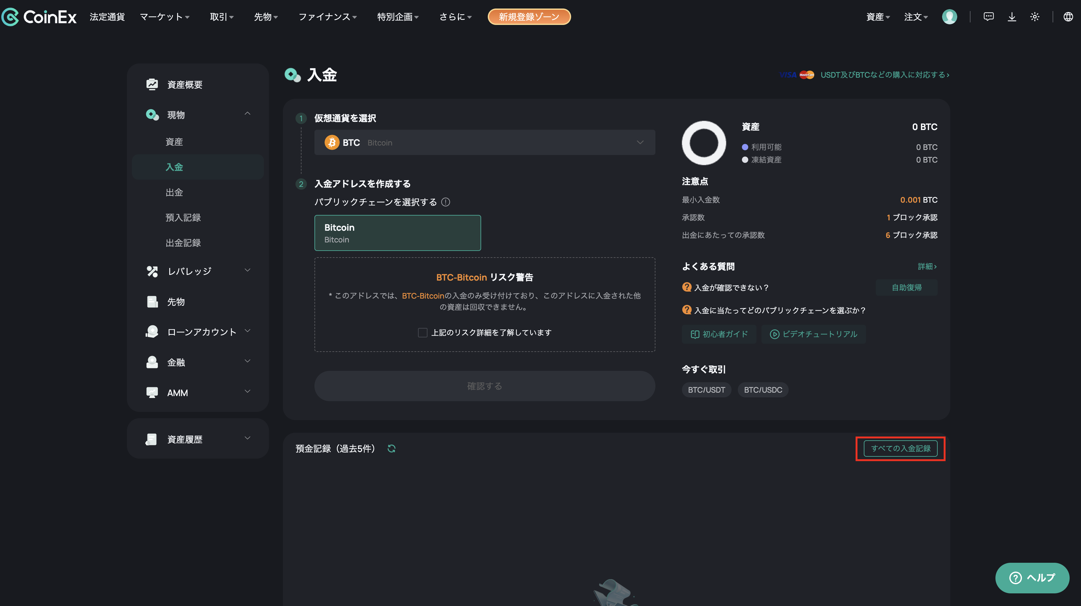Image resolution: width=1081 pixels, height=606 pixels.
Task: Select the Bitcoin public chain option
Action: (397, 233)
